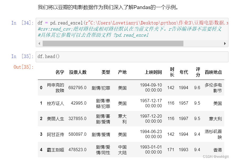Click year value 1997

click(183, 119)
